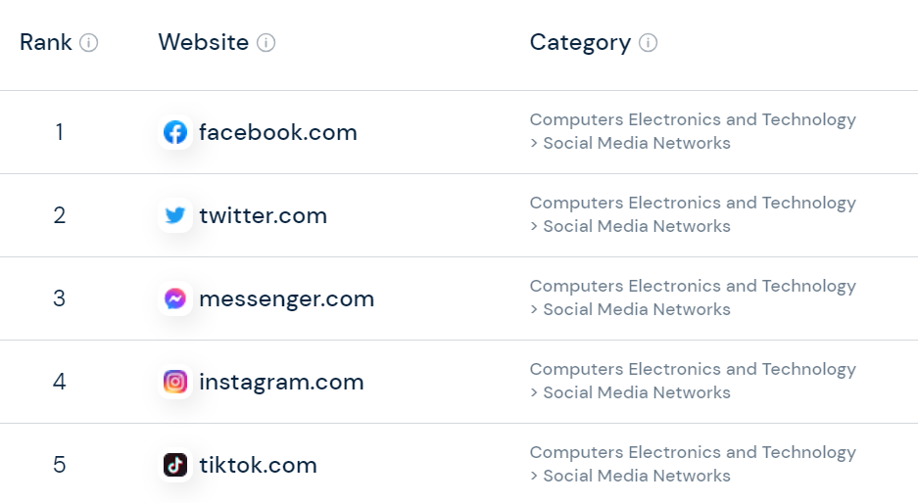Open the Category column info icon

(x=648, y=43)
